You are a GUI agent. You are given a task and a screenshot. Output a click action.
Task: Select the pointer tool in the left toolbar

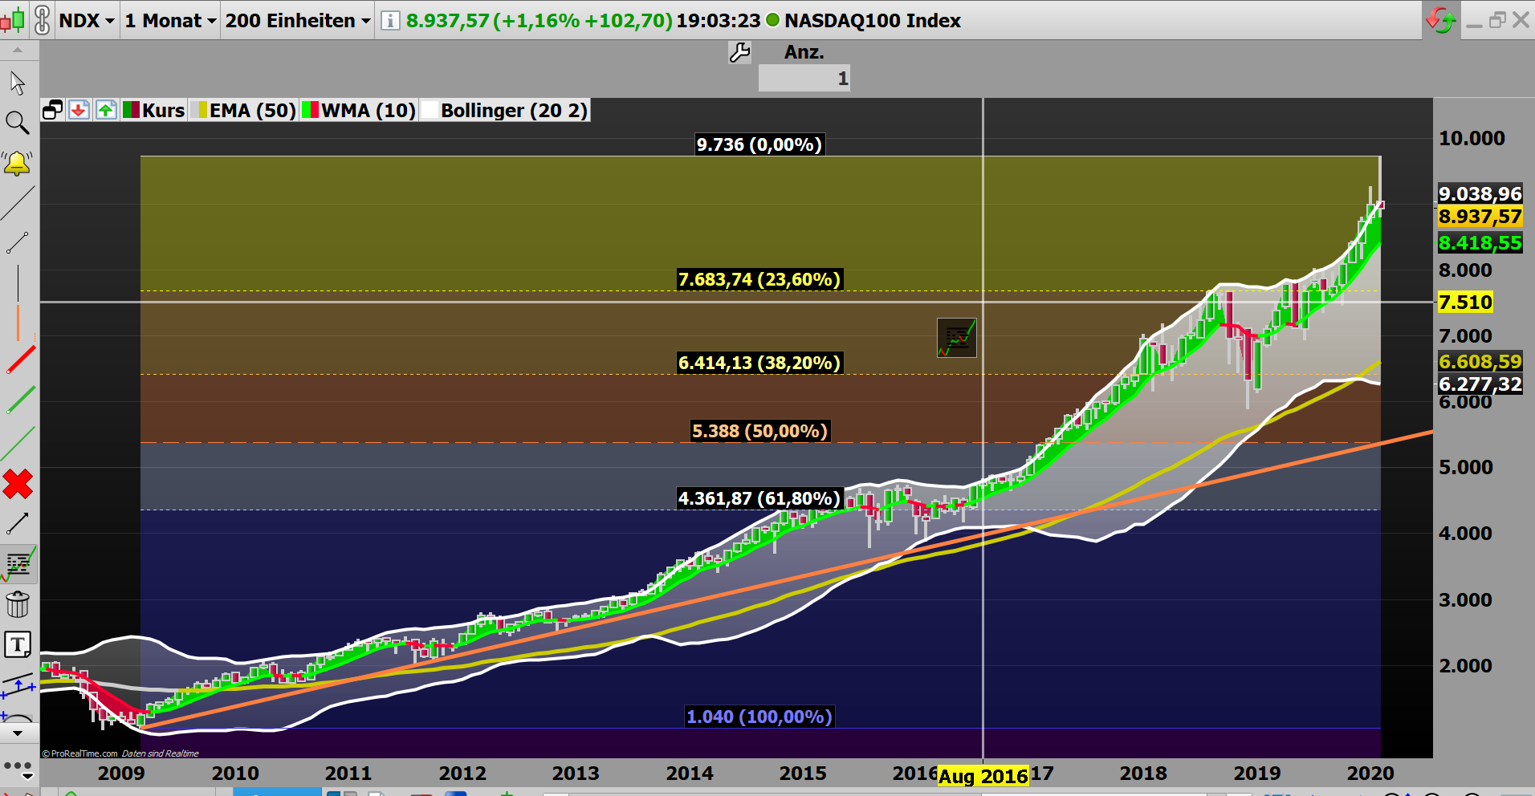[18, 82]
